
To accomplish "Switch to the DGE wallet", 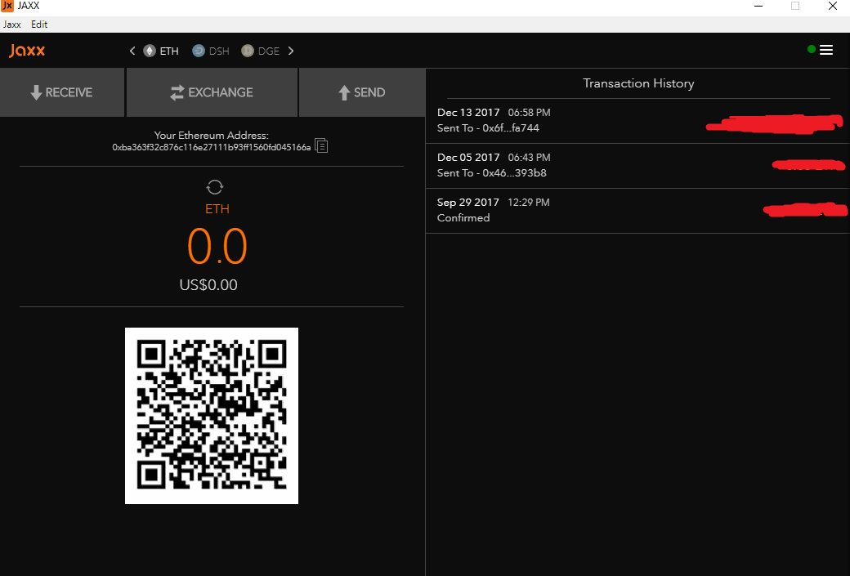I will coord(261,51).
